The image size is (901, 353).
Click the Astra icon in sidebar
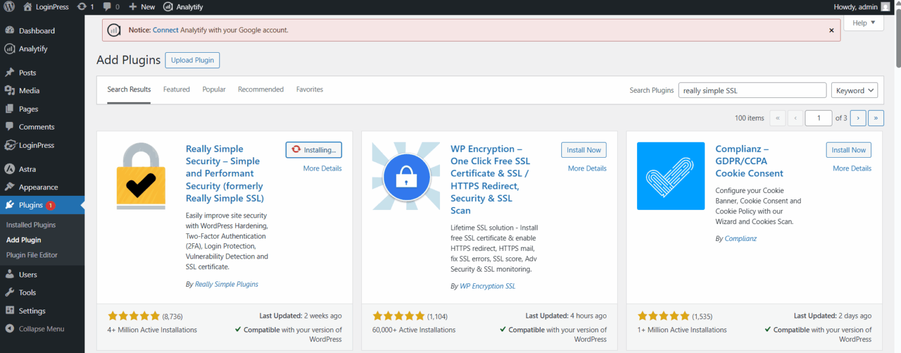pyautogui.click(x=9, y=169)
